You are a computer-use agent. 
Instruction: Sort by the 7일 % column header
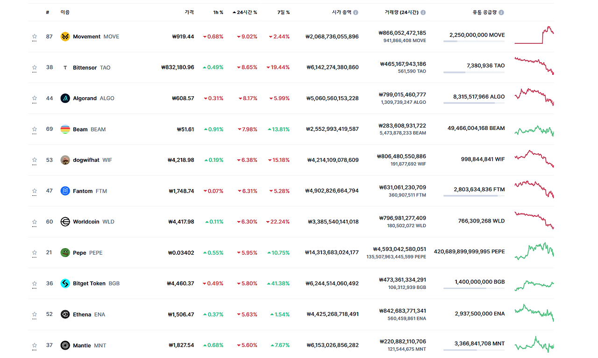click(x=283, y=12)
